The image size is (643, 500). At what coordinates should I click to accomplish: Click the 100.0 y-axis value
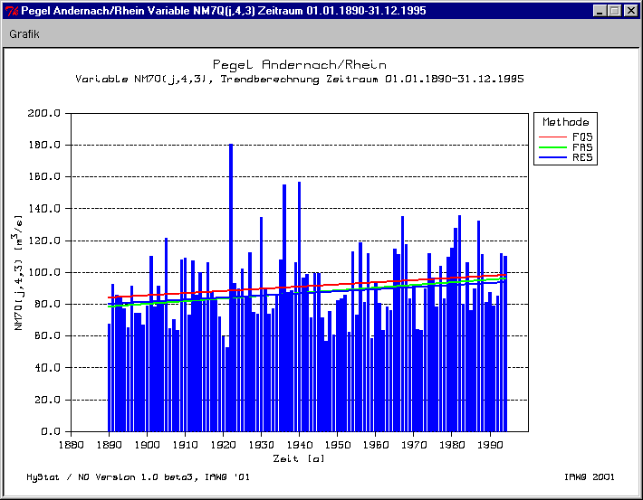point(43,272)
